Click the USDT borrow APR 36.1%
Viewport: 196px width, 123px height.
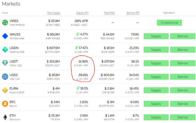click(135, 61)
